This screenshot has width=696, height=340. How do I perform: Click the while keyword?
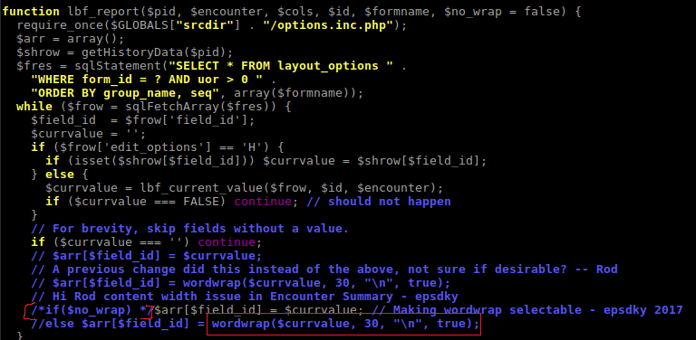pyautogui.click(x=34, y=107)
